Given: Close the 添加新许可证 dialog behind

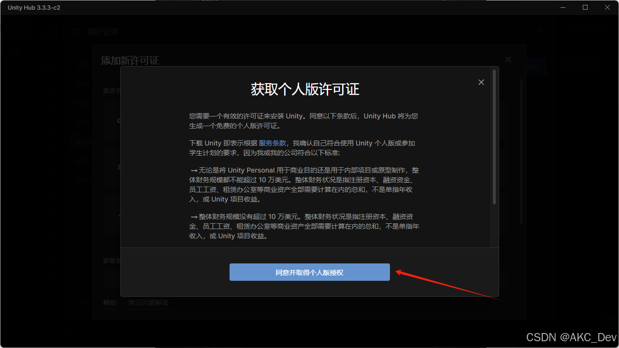Looking at the screenshot, I should point(508,59).
